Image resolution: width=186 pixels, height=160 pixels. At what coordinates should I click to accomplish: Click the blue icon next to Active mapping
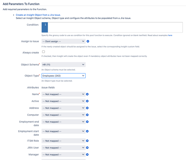[87, 101]
